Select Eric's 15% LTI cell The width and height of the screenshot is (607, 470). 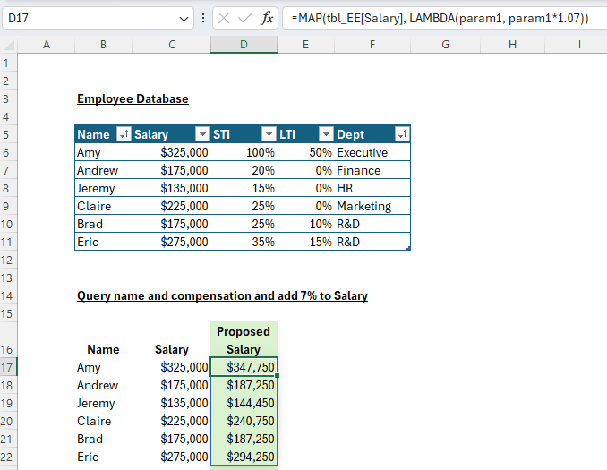[x=305, y=242]
